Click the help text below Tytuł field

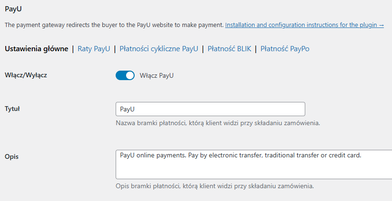[x=218, y=123]
